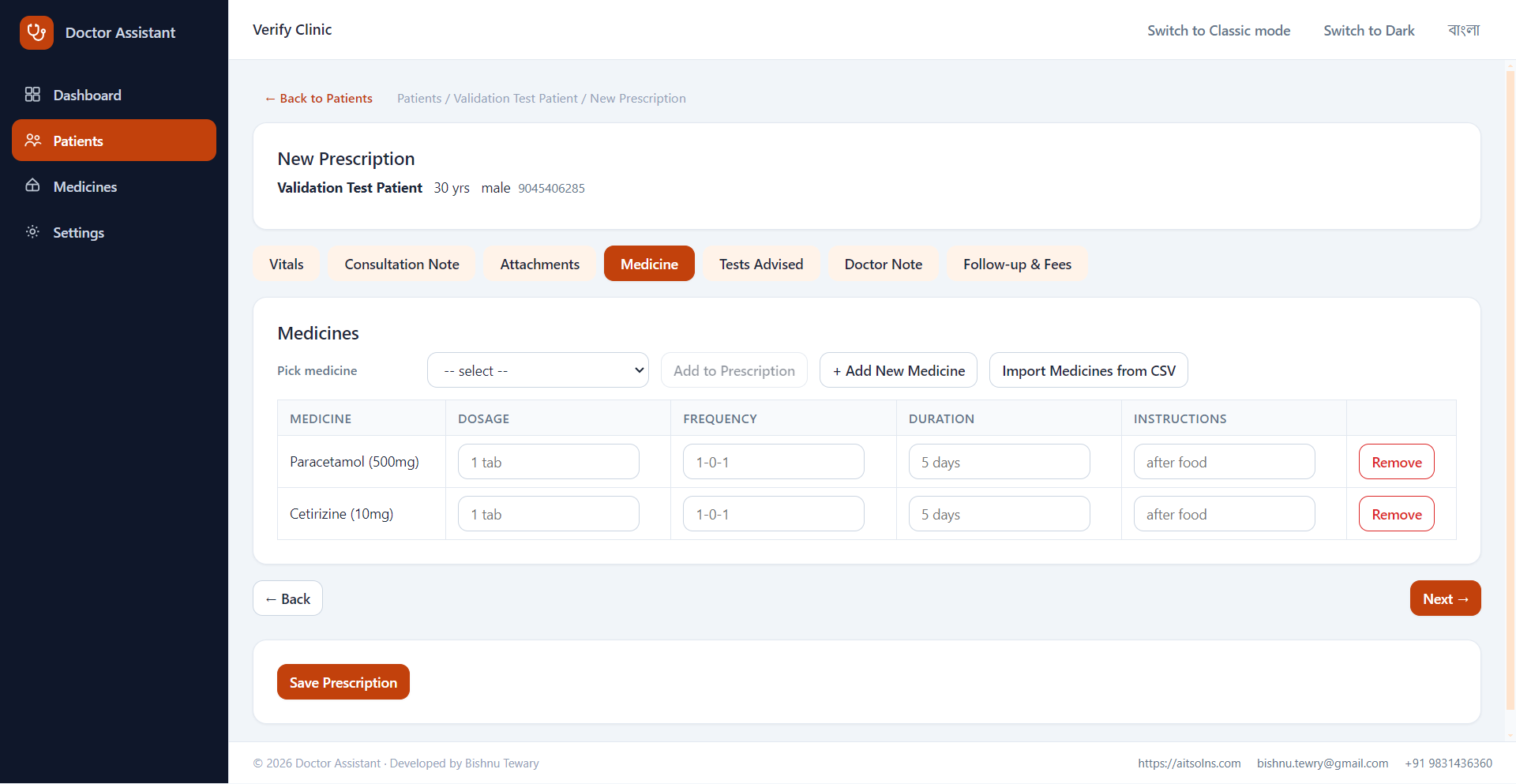Select the Medicine tab
Image resolution: width=1516 pixels, height=784 pixels.
[x=649, y=264]
